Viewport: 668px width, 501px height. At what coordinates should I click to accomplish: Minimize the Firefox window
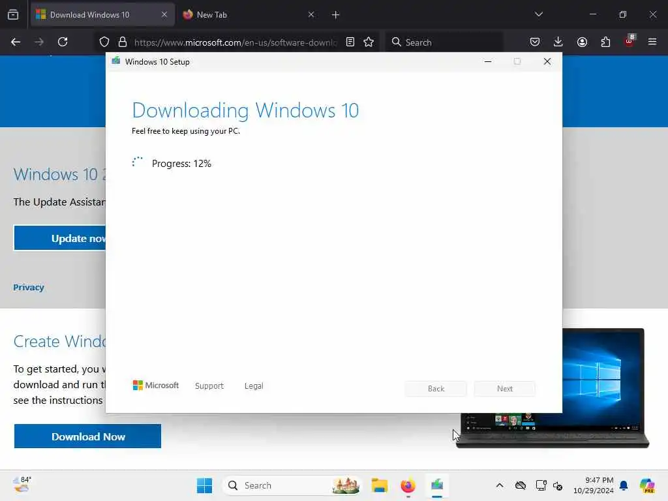[x=592, y=14]
